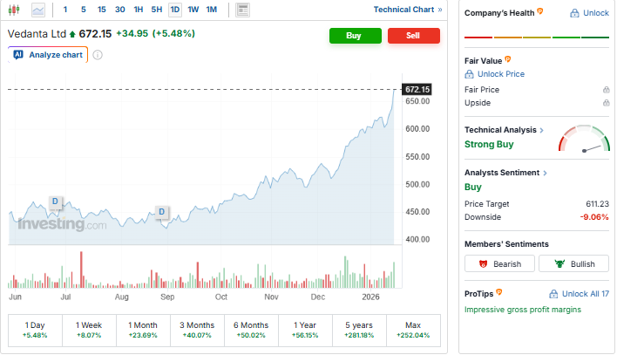The width and height of the screenshot is (617, 355).
Task: Click lock icon next to Unlock Price
Action: pos(469,74)
